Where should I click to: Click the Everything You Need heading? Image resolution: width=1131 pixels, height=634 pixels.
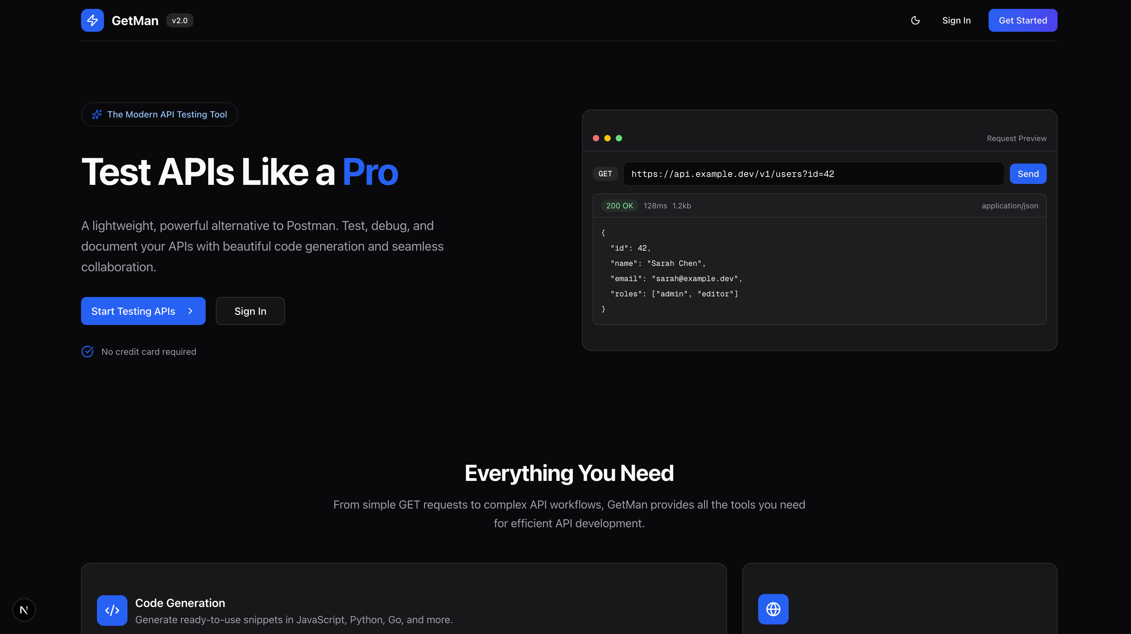tap(569, 473)
